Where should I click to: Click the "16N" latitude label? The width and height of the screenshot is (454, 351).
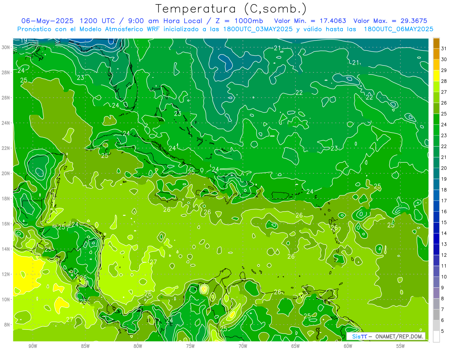click(x=6, y=223)
